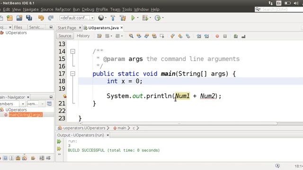Open the Tools menu
Screen dimensions: 303x170
pyautogui.click(x=127, y=9)
